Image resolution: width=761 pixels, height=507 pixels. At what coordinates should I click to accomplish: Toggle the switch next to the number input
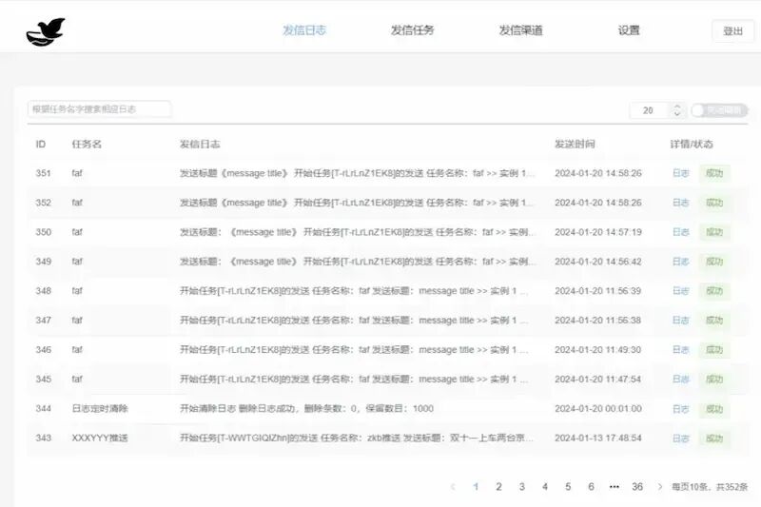719,110
